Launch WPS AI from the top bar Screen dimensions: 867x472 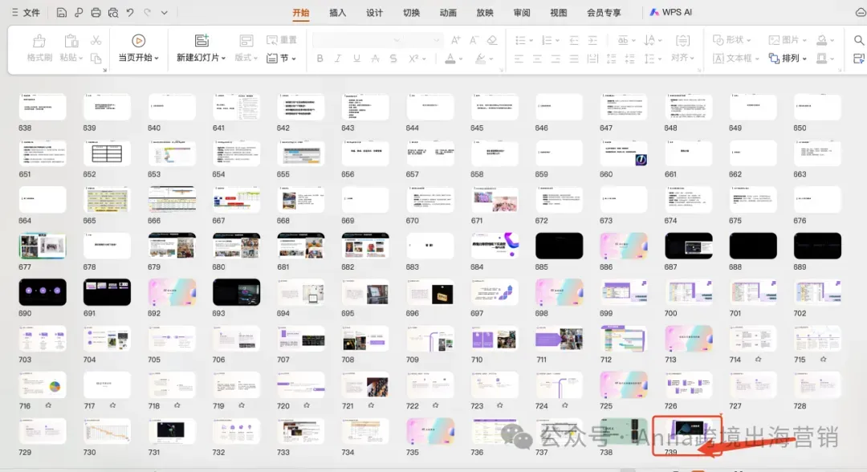click(673, 12)
